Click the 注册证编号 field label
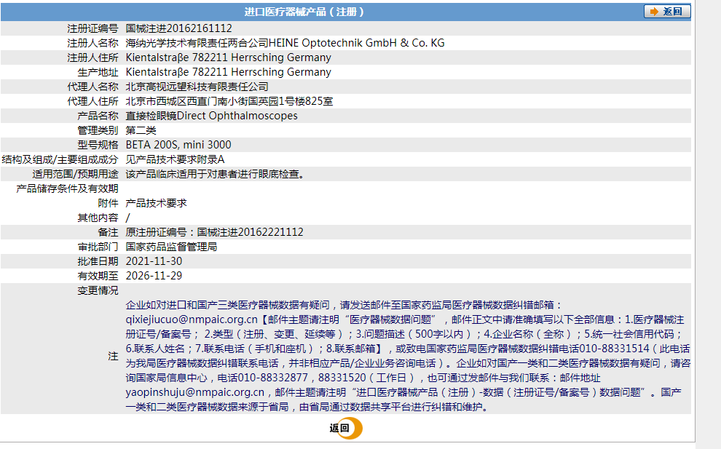 pyautogui.click(x=93, y=28)
